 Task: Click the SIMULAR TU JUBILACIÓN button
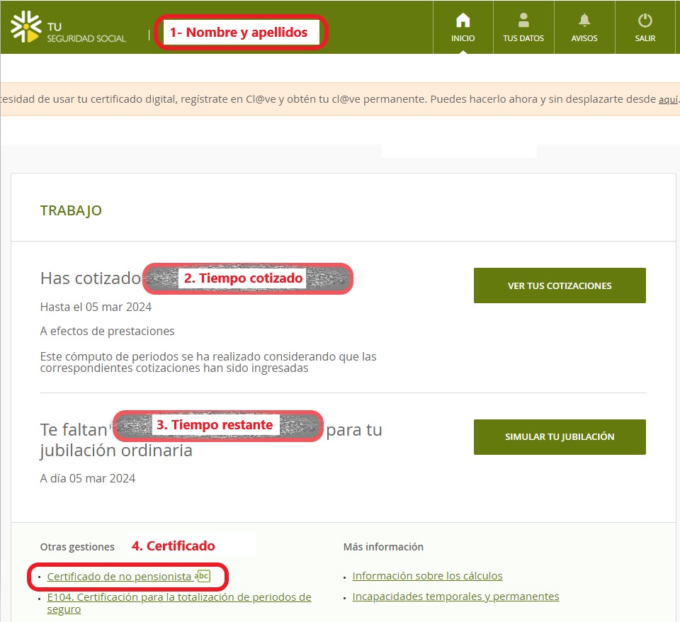560,437
